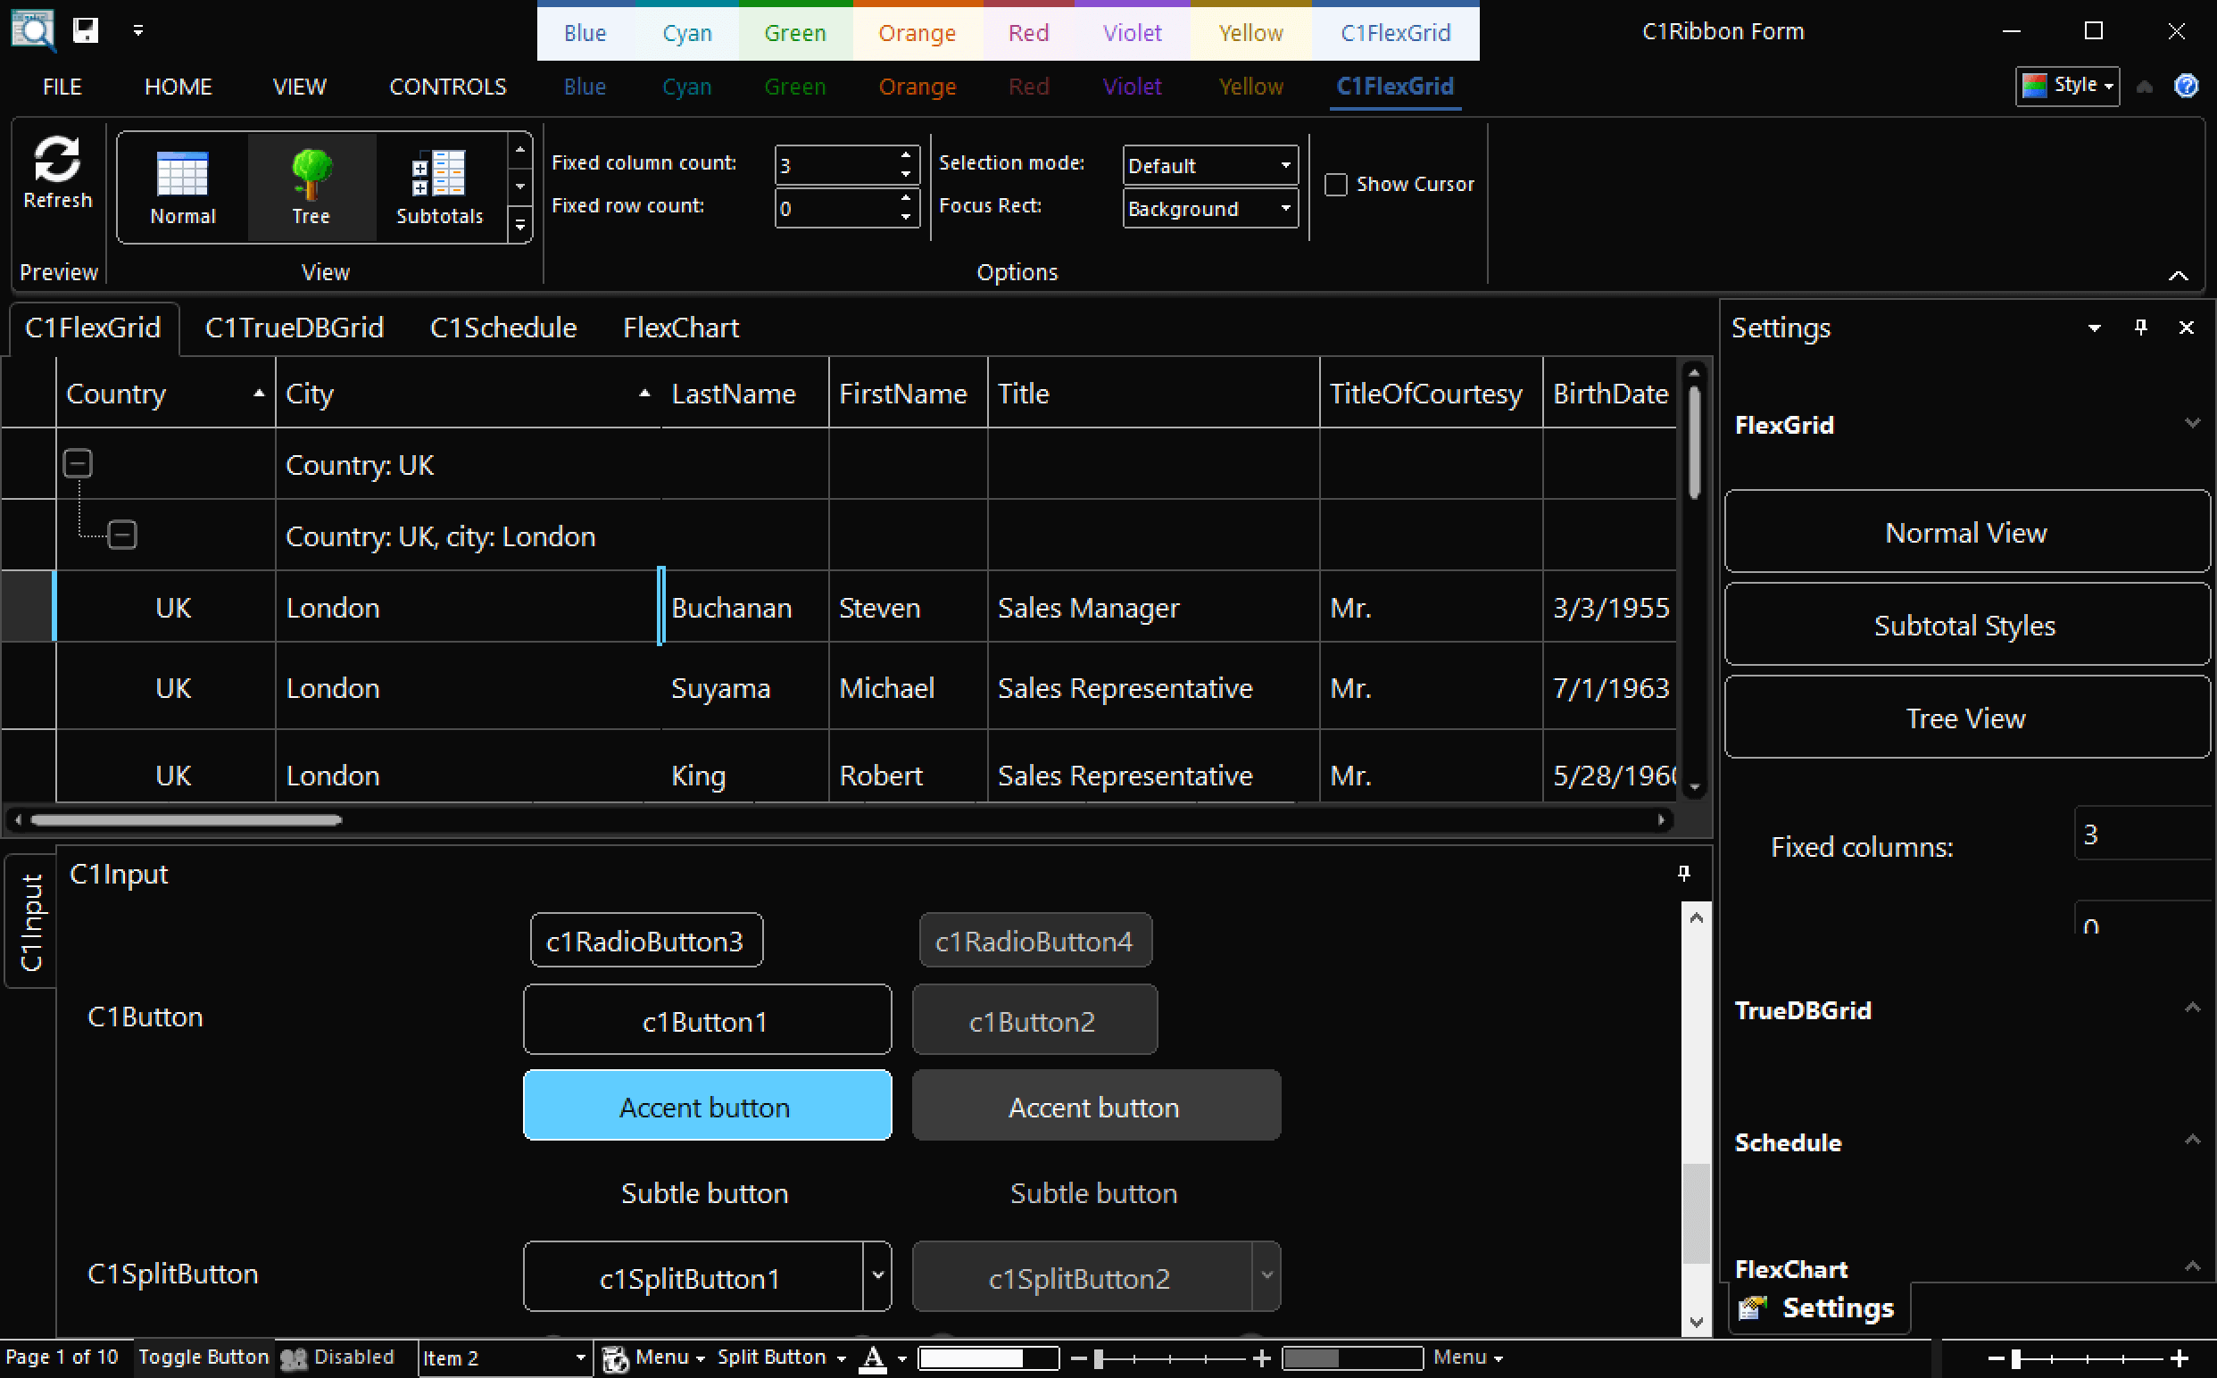
Task: Select the Subtotals view icon
Action: [x=438, y=173]
